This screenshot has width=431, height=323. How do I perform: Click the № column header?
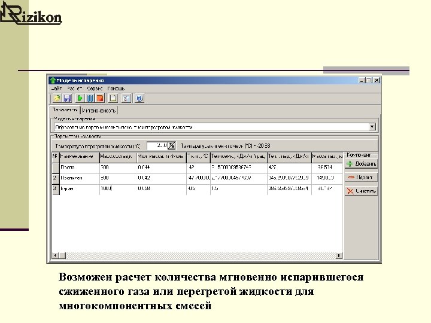tap(56, 157)
